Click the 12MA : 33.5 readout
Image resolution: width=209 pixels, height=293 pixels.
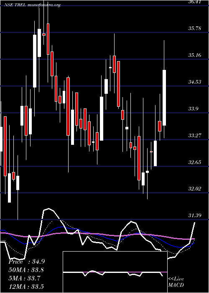pos(26,286)
